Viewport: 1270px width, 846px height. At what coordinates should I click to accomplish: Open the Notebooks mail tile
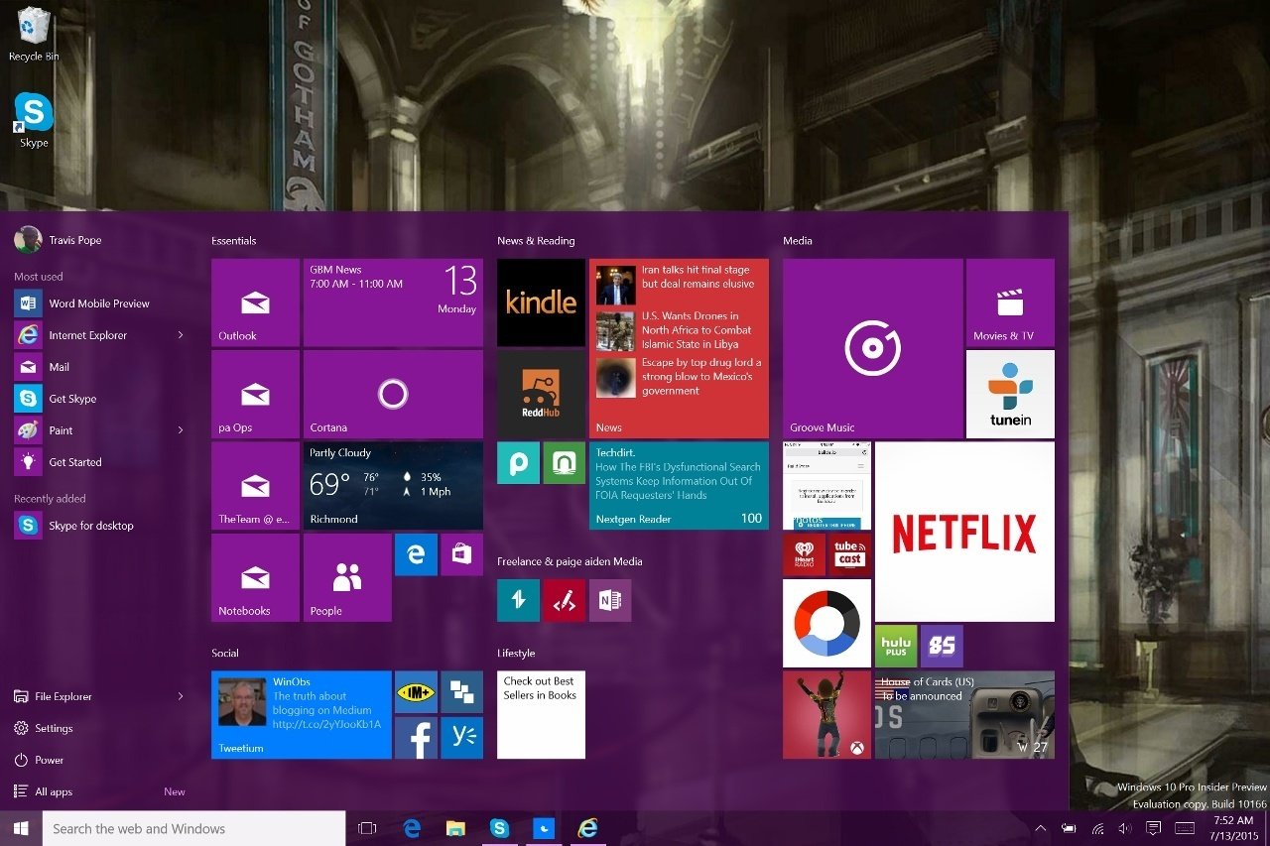[255, 577]
